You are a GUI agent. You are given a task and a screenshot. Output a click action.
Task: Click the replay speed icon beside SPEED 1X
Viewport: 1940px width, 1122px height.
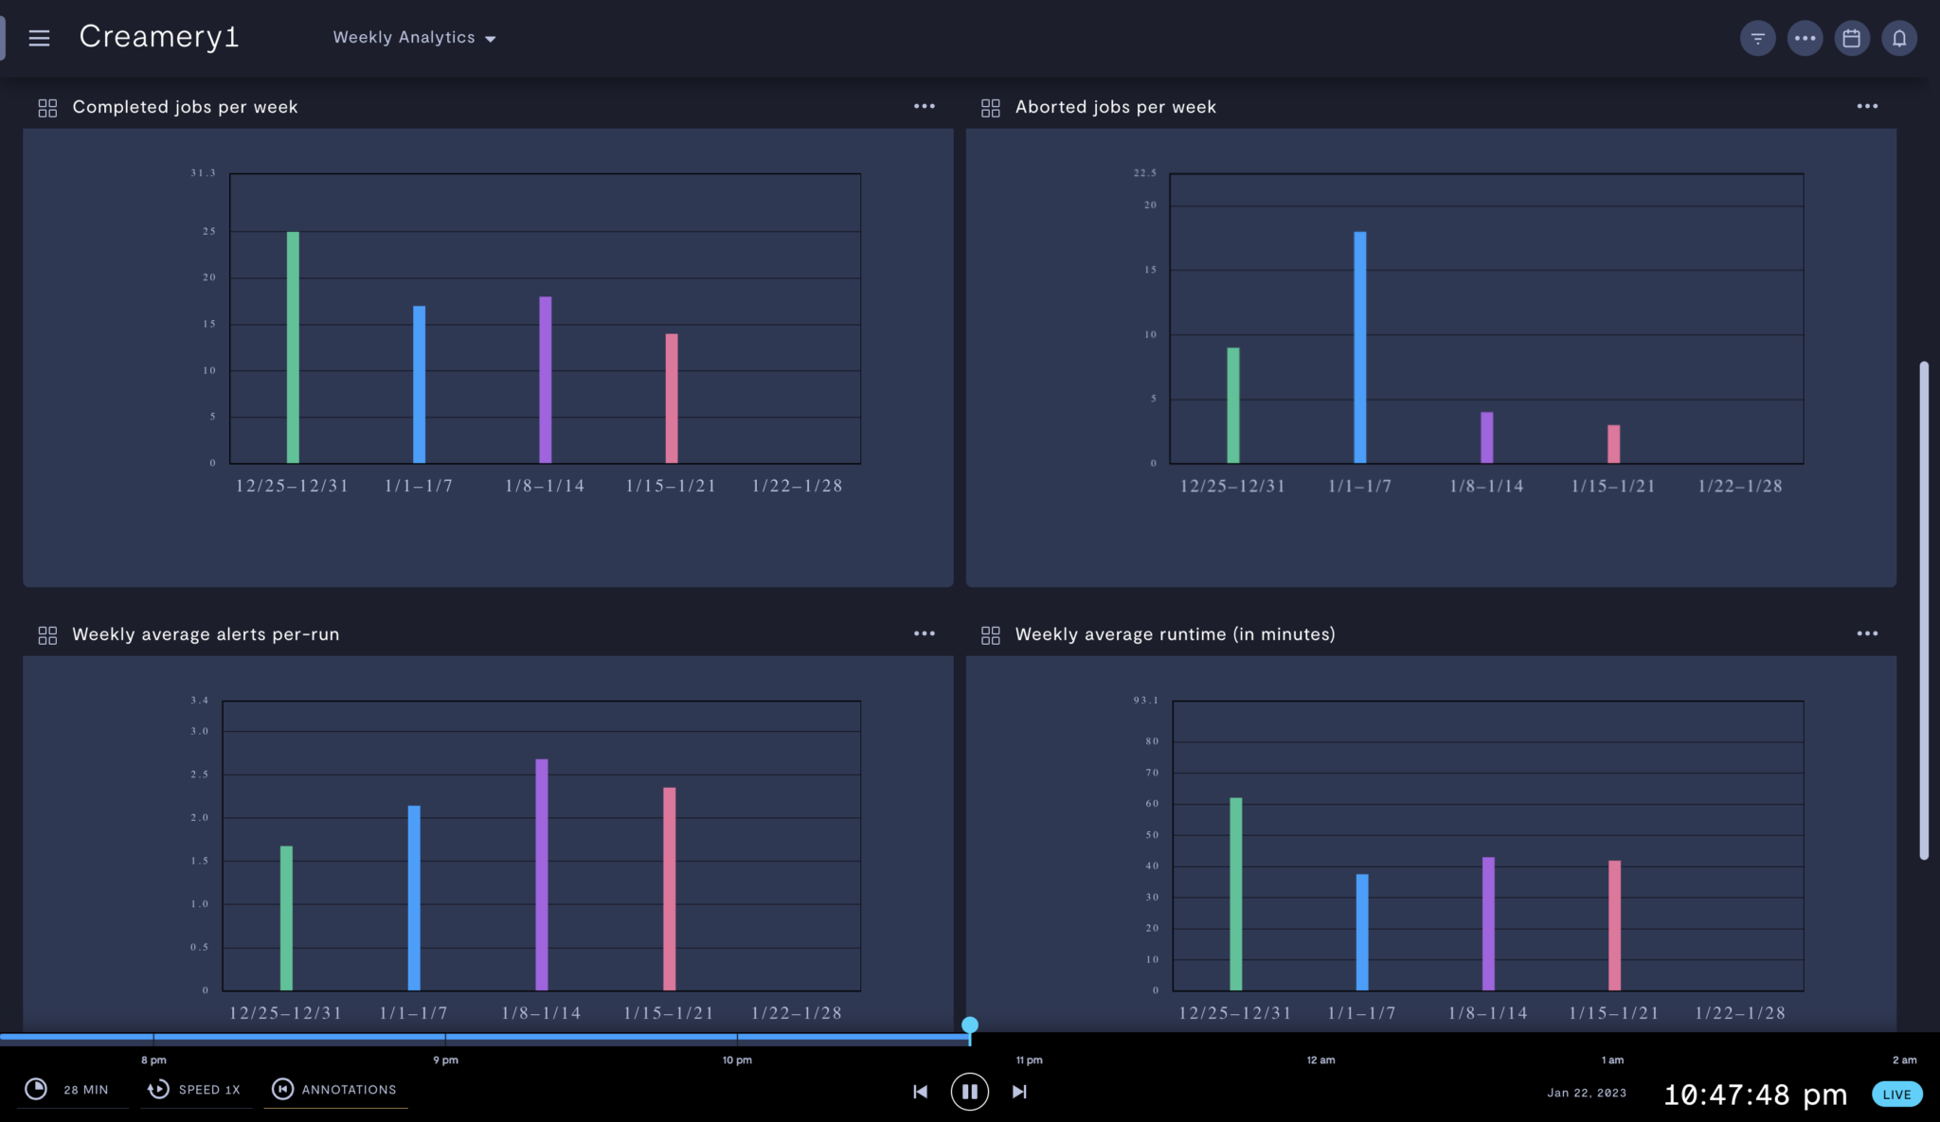(x=157, y=1090)
